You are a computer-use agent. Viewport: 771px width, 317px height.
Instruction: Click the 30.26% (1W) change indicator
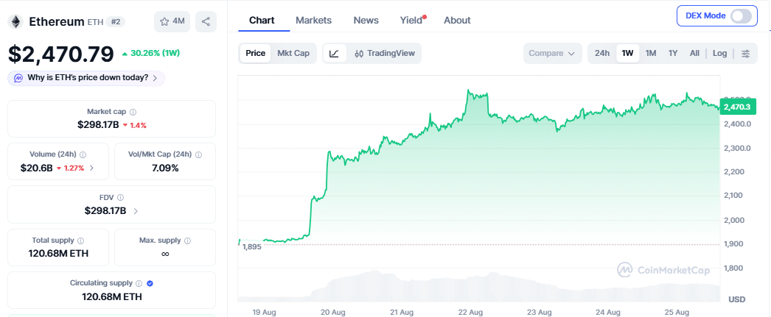[150, 53]
